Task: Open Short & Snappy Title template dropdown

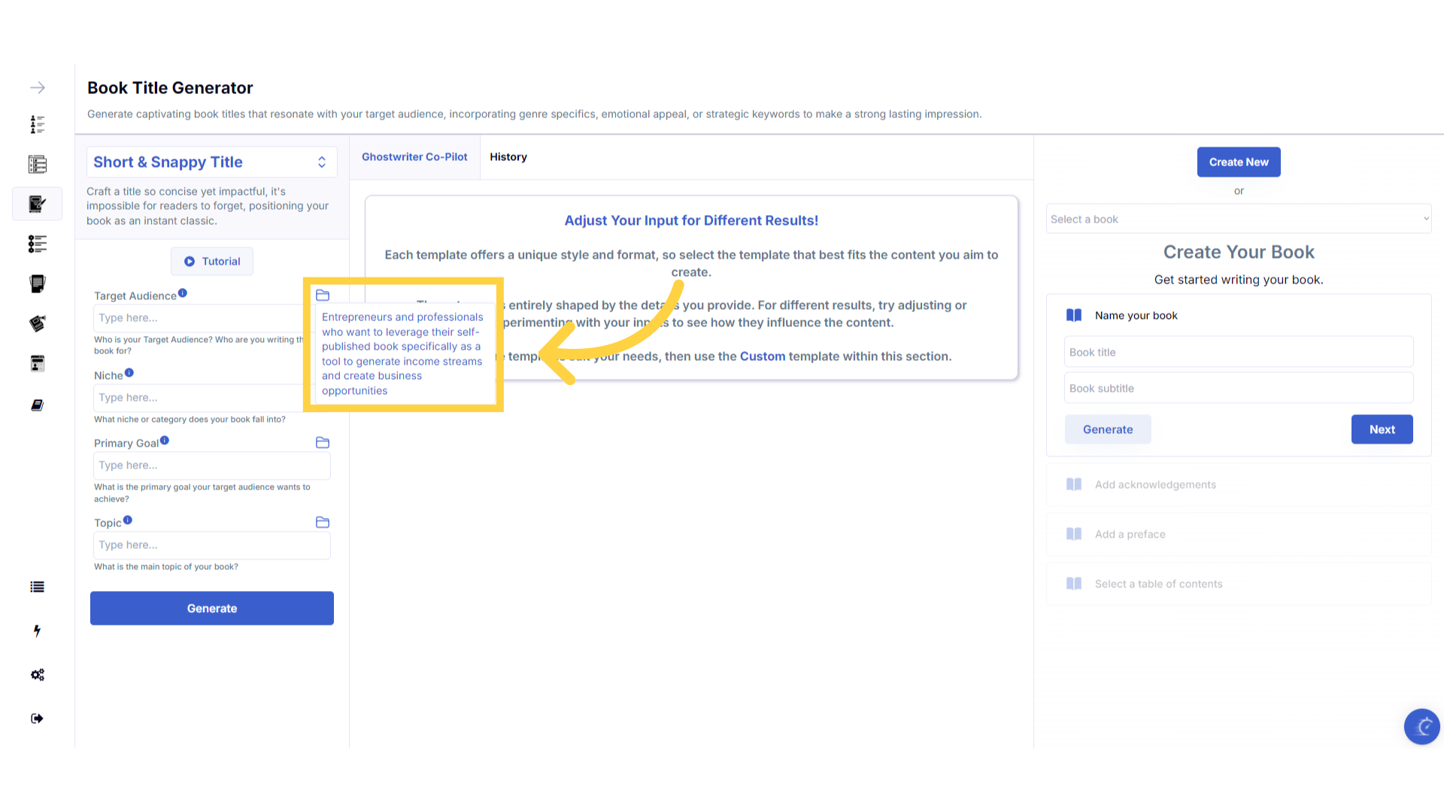Action: (211, 162)
